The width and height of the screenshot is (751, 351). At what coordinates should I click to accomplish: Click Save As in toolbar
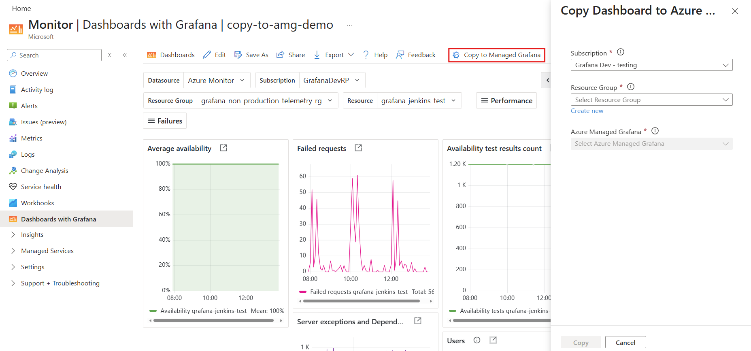point(251,55)
